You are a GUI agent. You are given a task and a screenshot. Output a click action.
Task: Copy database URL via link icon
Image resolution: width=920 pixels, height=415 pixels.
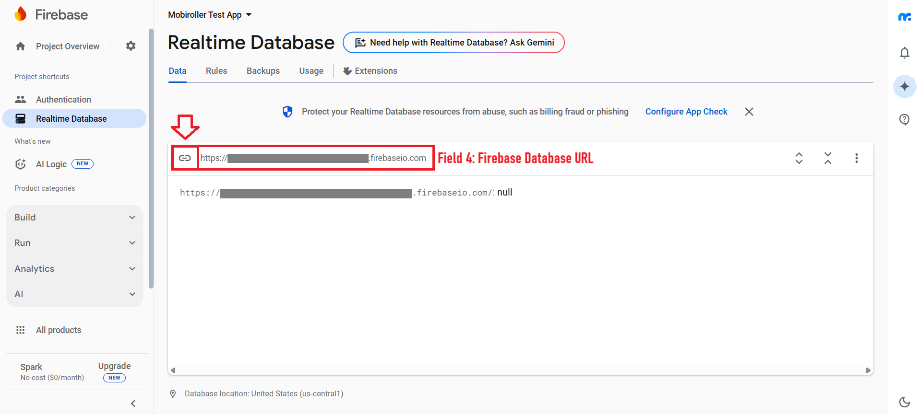(185, 158)
